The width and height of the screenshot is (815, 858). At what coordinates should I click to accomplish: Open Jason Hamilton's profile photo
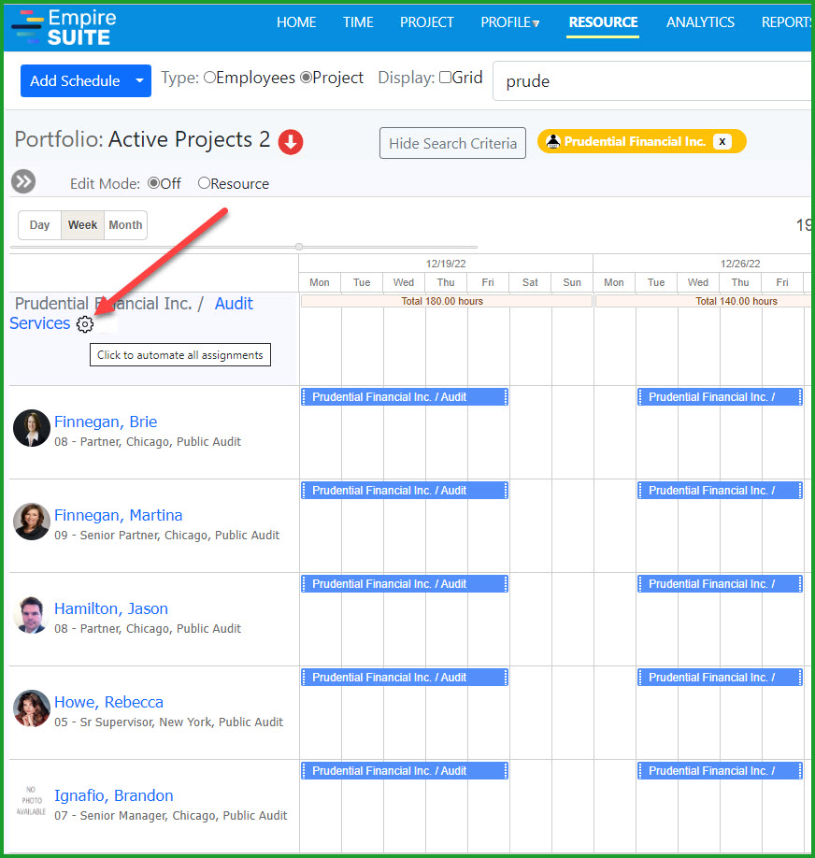click(32, 615)
